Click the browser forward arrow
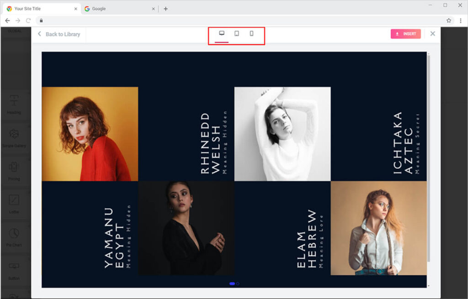468x299 pixels. 18,21
